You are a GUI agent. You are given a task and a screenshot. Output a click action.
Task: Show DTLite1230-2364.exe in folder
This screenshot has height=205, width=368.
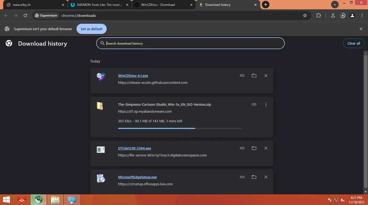(254, 148)
